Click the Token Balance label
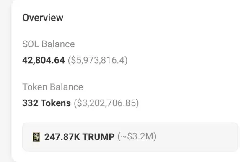Screen dimensions: 241x162 click(53, 87)
